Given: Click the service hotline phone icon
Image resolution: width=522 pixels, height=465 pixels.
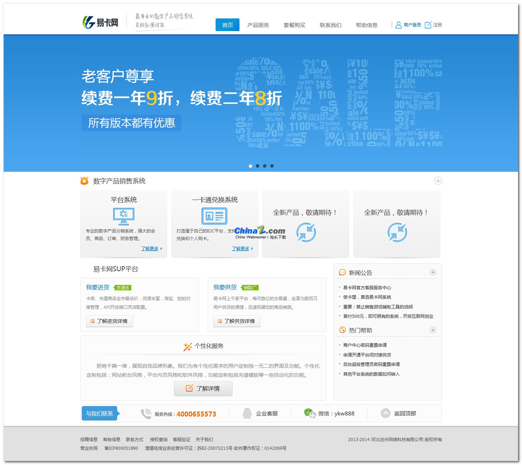Looking at the screenshot, I should [x=146, y=414].
